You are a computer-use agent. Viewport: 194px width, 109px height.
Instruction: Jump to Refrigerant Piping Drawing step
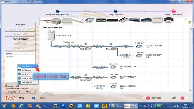click(58, 12)
